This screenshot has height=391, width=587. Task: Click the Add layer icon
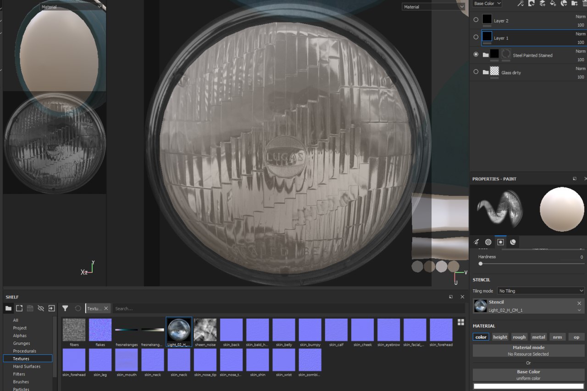click(542, 3)
